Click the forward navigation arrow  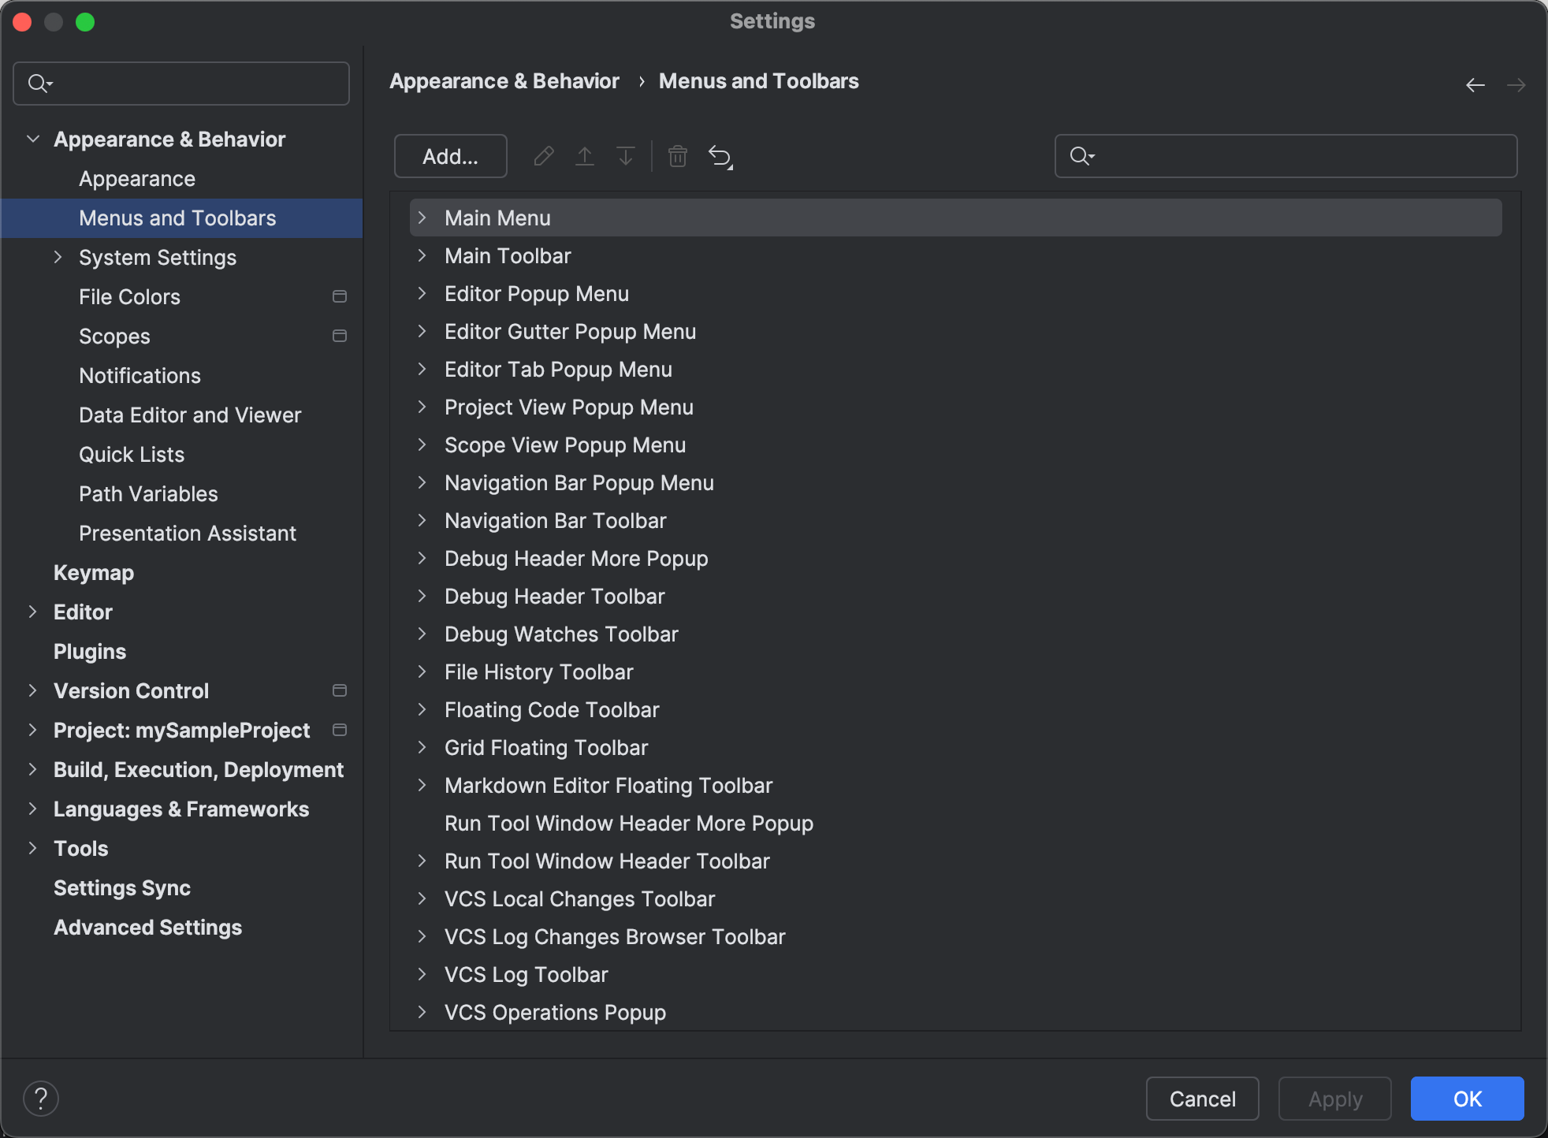click(1517, 84)
